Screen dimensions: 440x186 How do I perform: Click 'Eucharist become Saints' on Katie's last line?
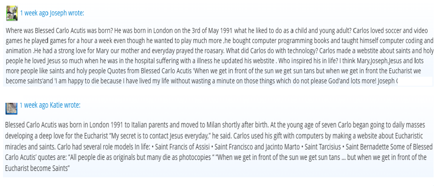pos(37,169)
